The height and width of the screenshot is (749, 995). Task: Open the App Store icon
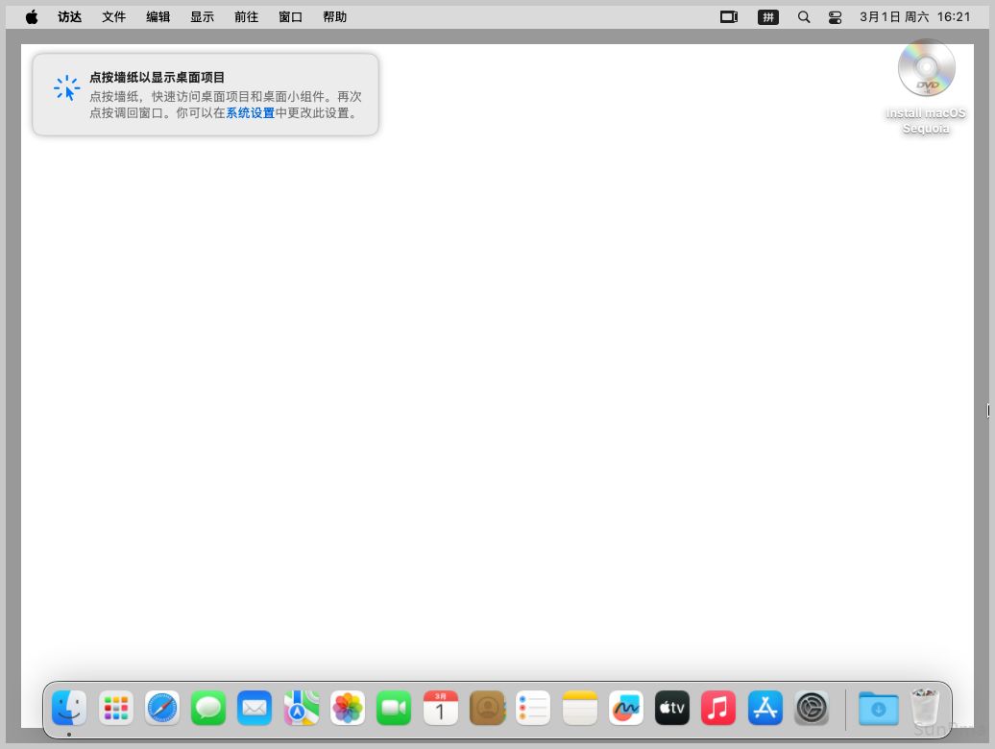pyautogui.click(x=765, y=709)
